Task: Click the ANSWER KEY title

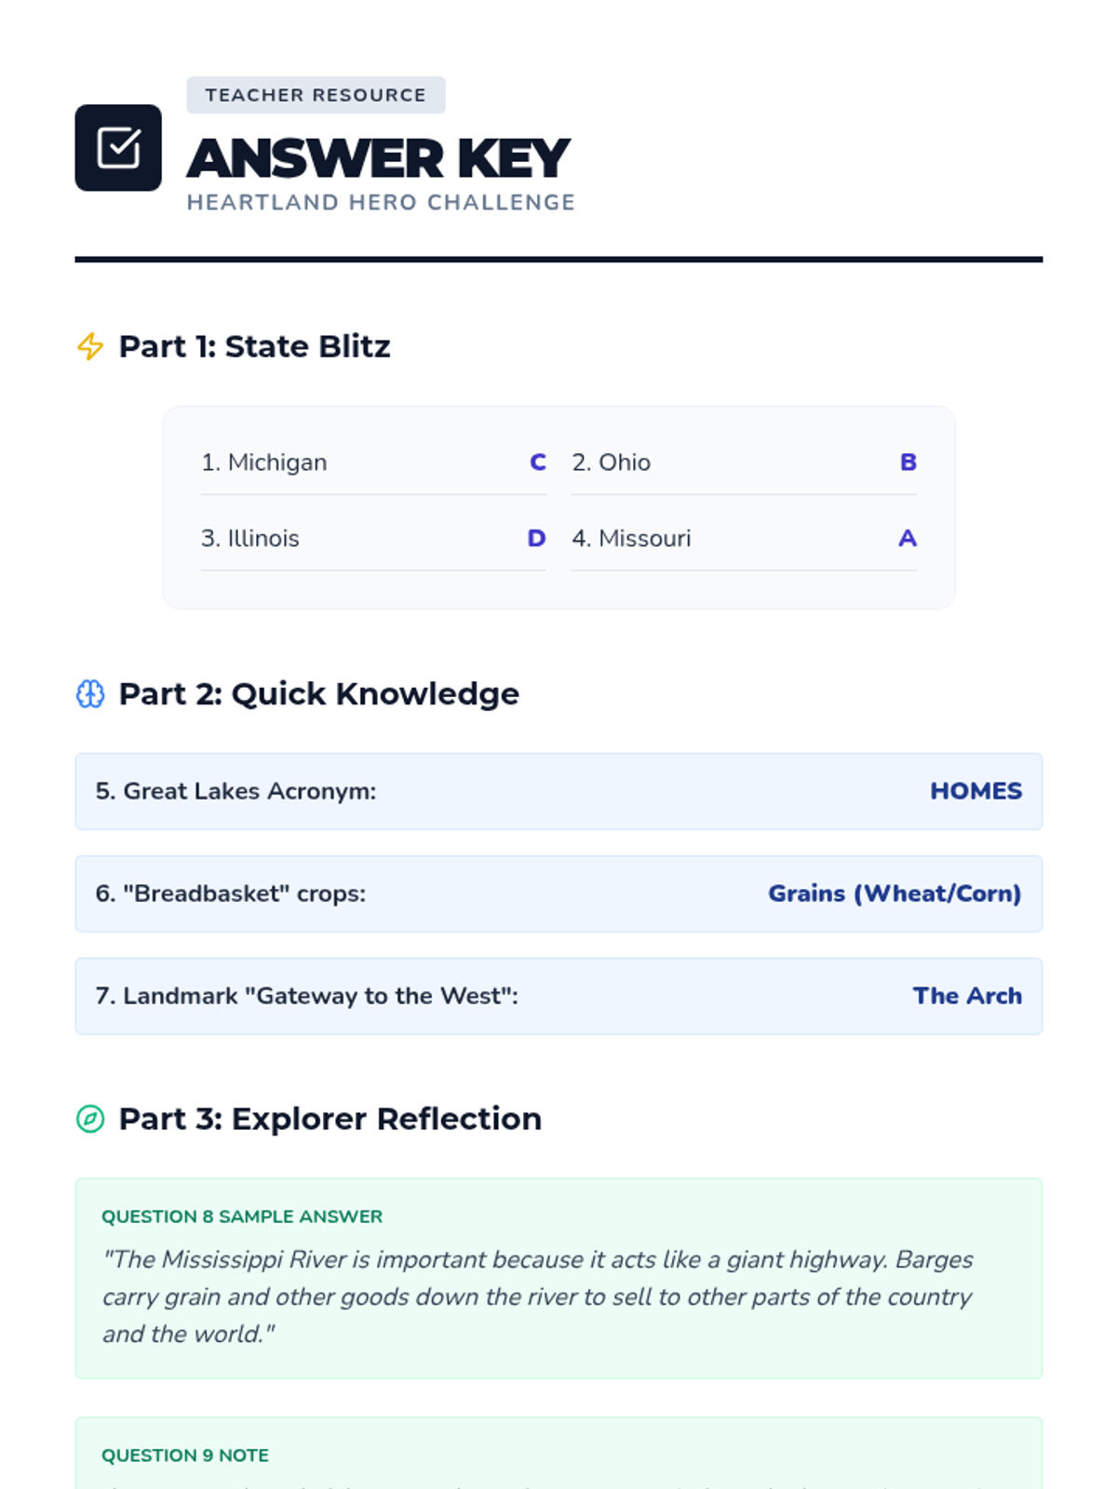Action: 378,157
